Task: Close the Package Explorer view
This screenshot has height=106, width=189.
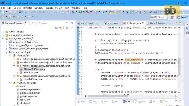Action: 25,23
